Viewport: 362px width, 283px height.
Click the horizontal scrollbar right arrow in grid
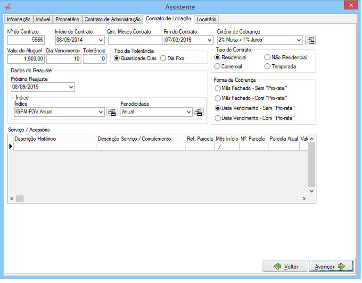[x=304, y=199]
